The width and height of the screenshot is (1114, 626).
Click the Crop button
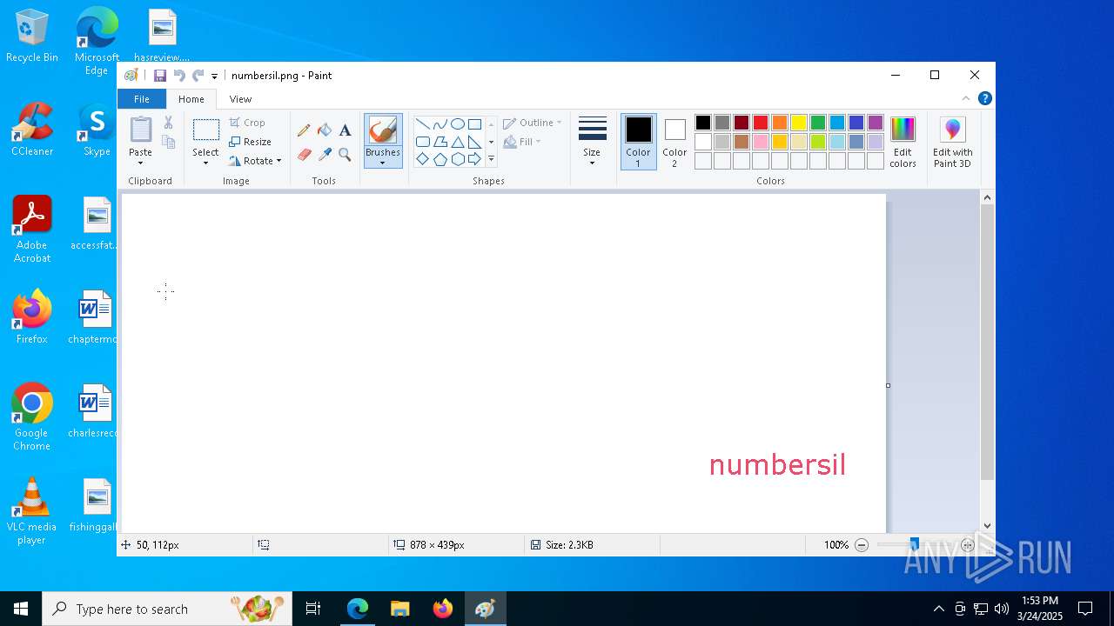click(247, 123)
